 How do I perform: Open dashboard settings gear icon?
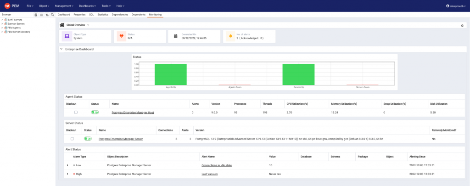pyautogui.click(x=462, y=25)
